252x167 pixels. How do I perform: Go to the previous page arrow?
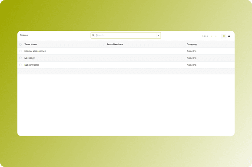click(x=211, y=36)
